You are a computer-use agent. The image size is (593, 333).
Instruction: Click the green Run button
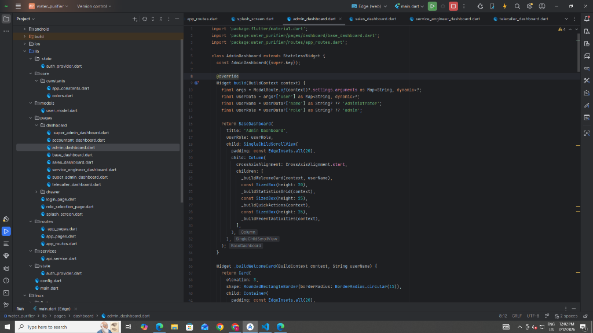(x=432, y=6)
